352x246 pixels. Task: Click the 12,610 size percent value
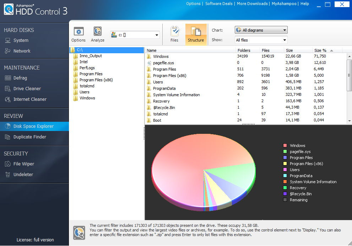pyautogui.click(x=320, y=62)
